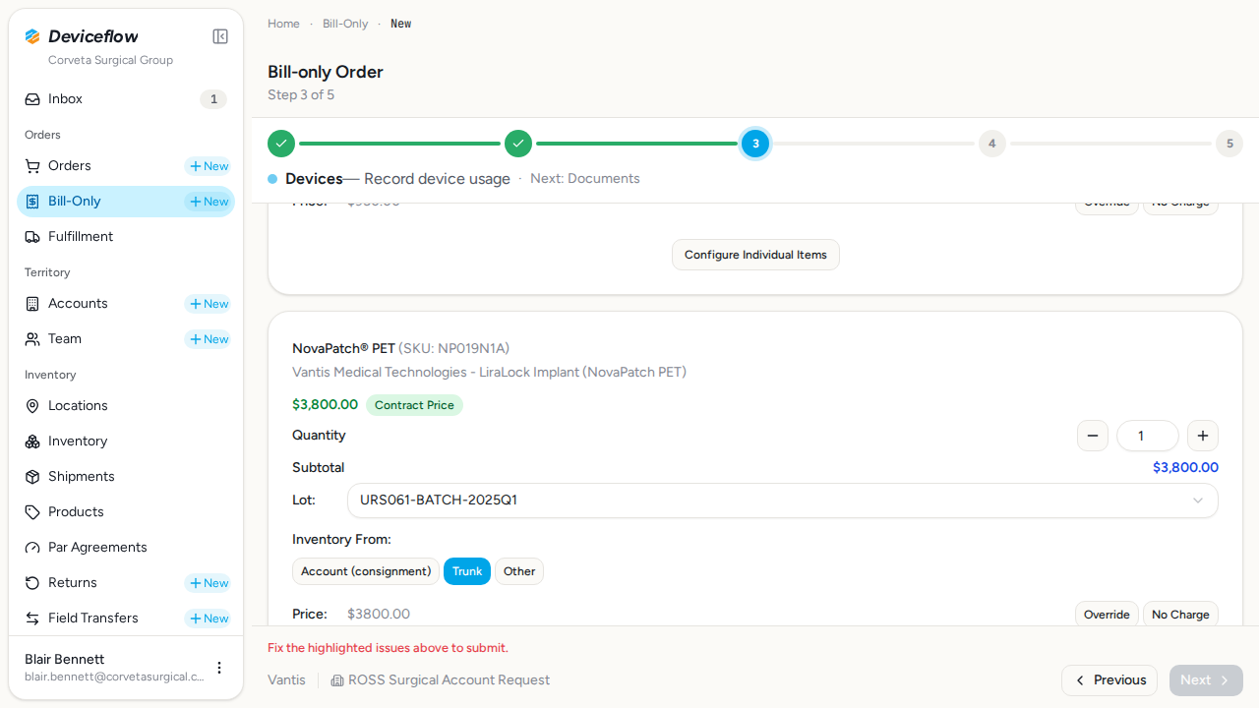Open the Bill-Only sidebar section
Image resolution: width=1259 pixels, height=708 pixels.
[126, 202]
